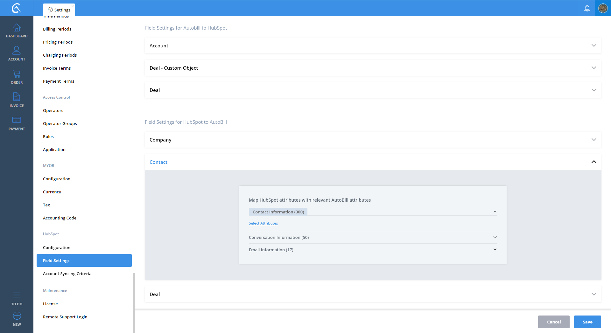
Task: Expand Email Information (17) group
Action: coord(495,250)
